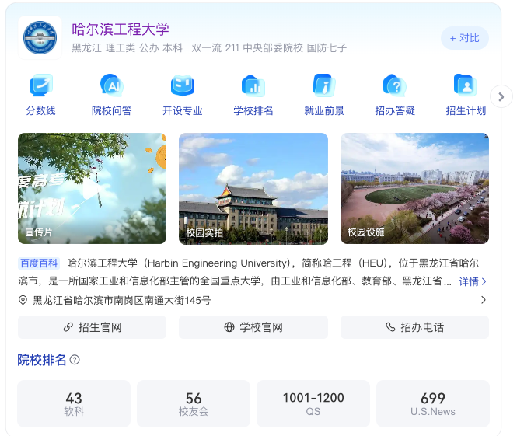
Task: Click the 院校排名 section heading
Action: point(42,360)
